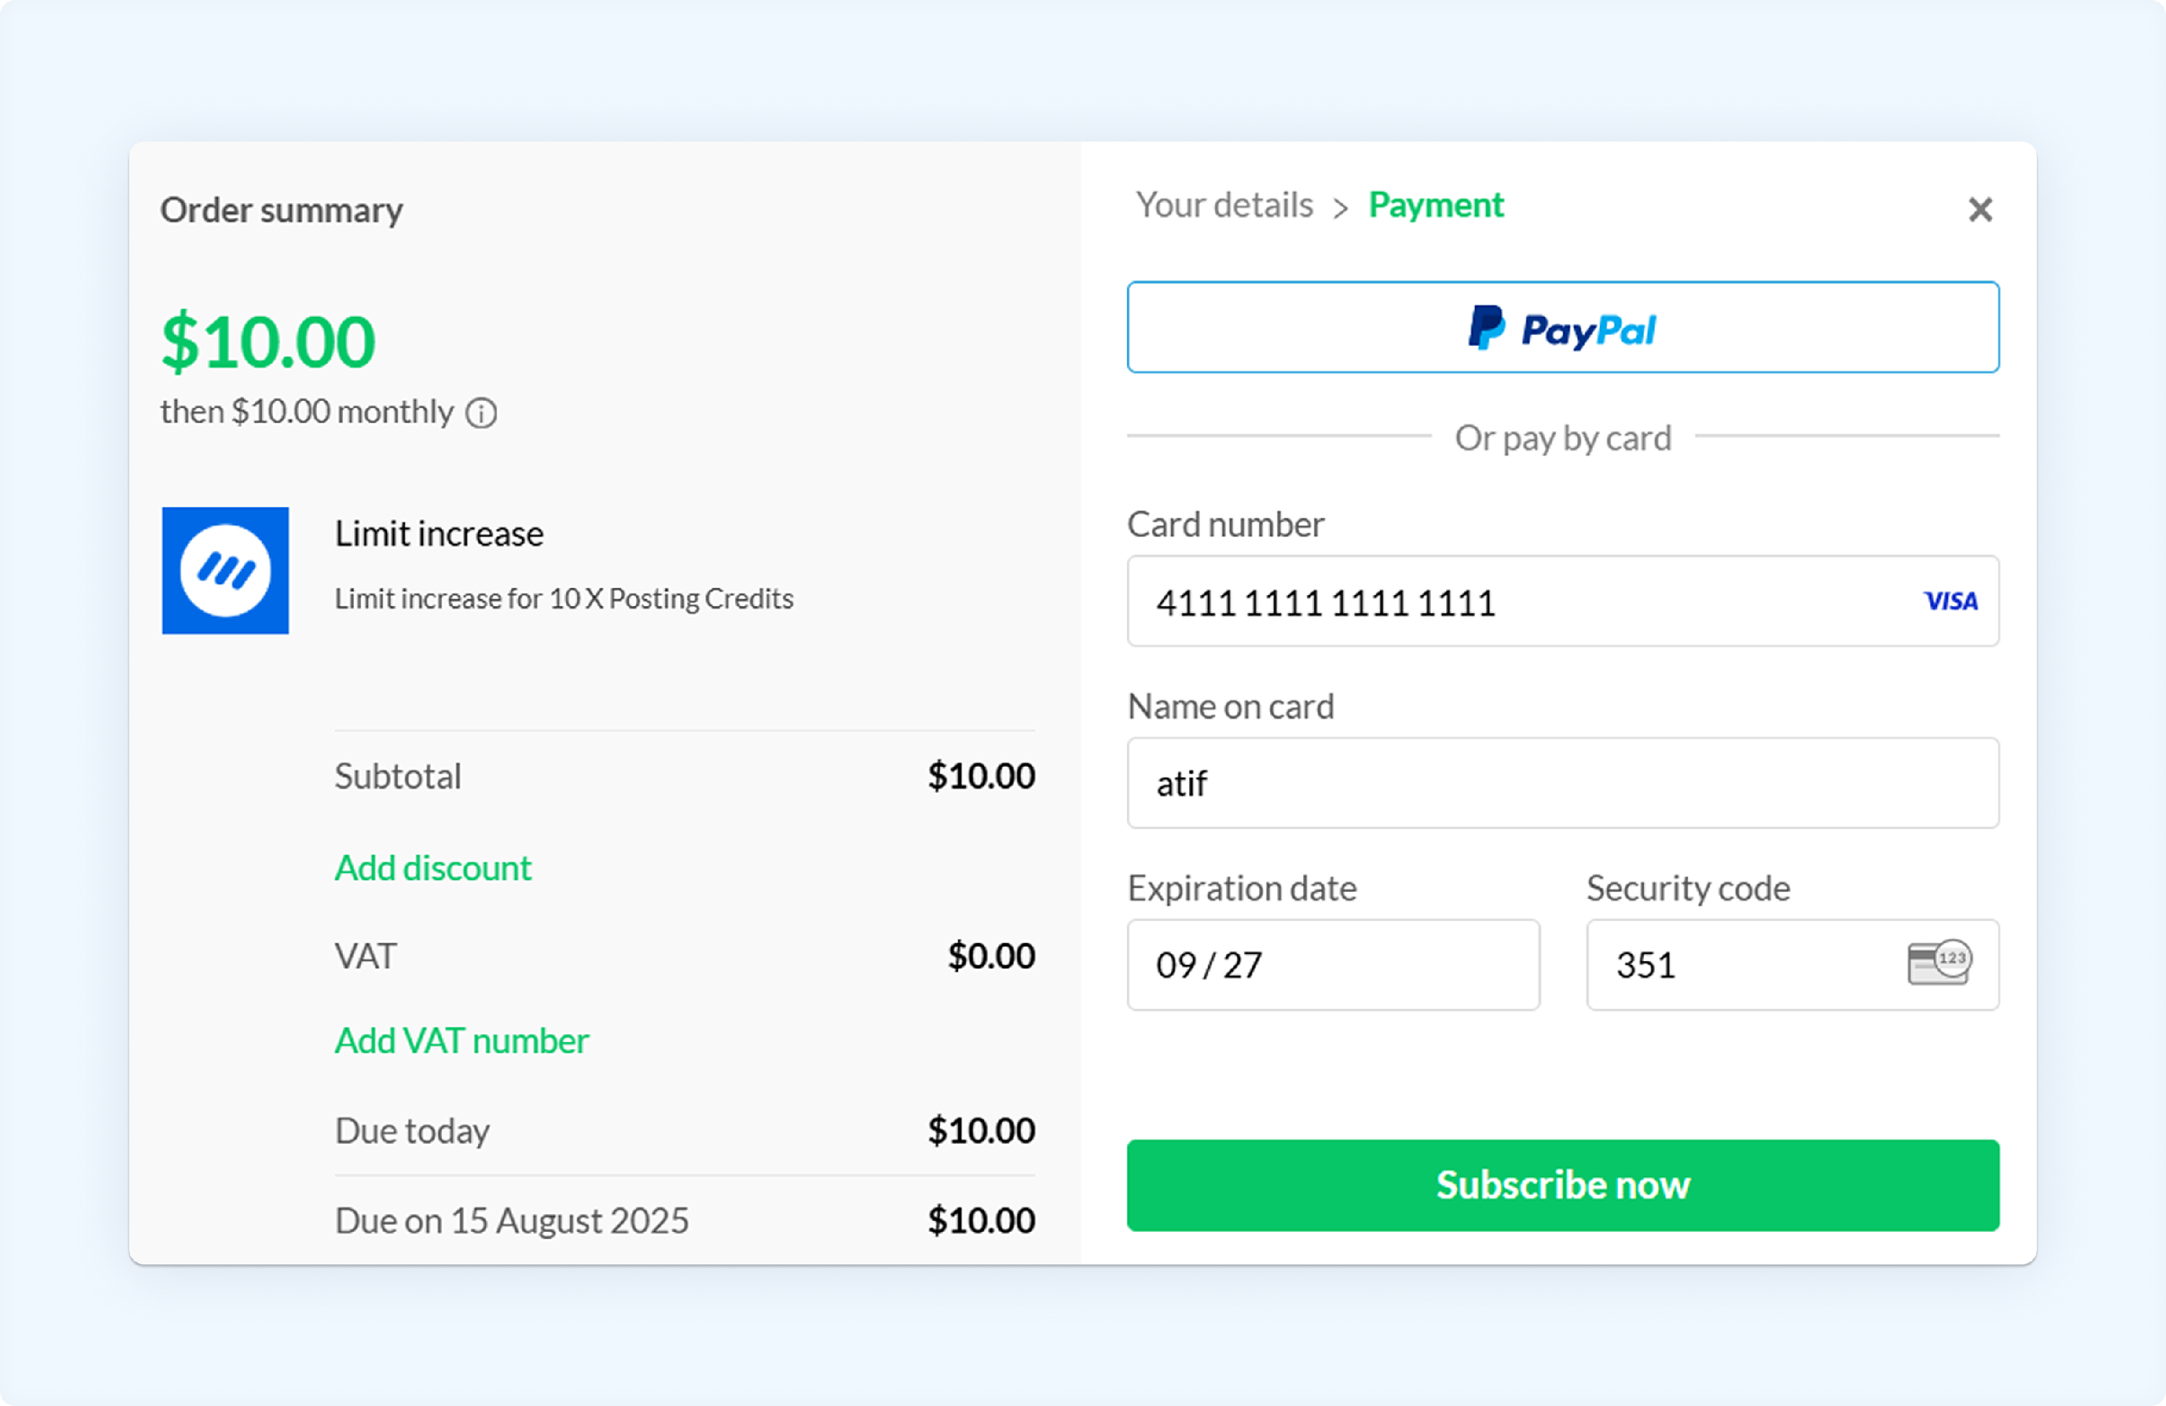Focus the Name on card field
The image size is (2166, 1406).
pos(1562,783)
